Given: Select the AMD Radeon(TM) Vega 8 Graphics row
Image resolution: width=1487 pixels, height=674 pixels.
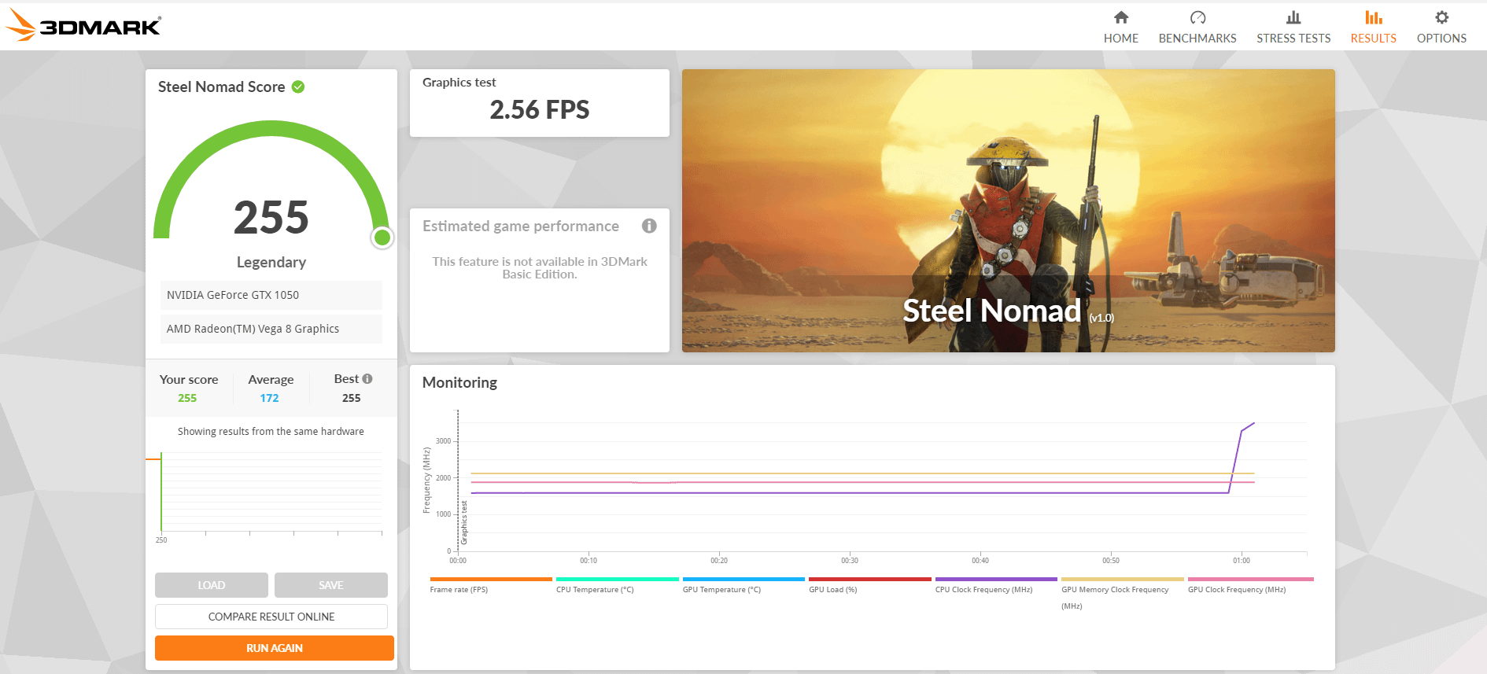Looking at the screenshot, I should (x=271, y=329).
